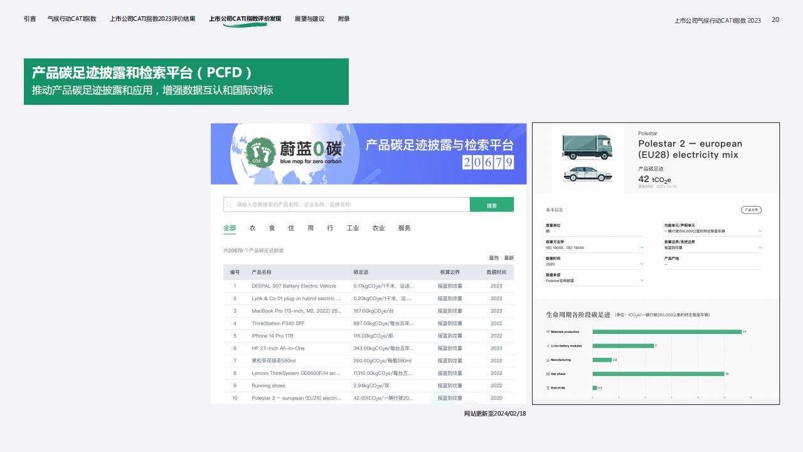Viewport: 803px width, 452px height.
Task: Click the green 搜索 button
Action: (x=492, y=205)
